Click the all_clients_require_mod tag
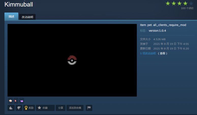 170,25
